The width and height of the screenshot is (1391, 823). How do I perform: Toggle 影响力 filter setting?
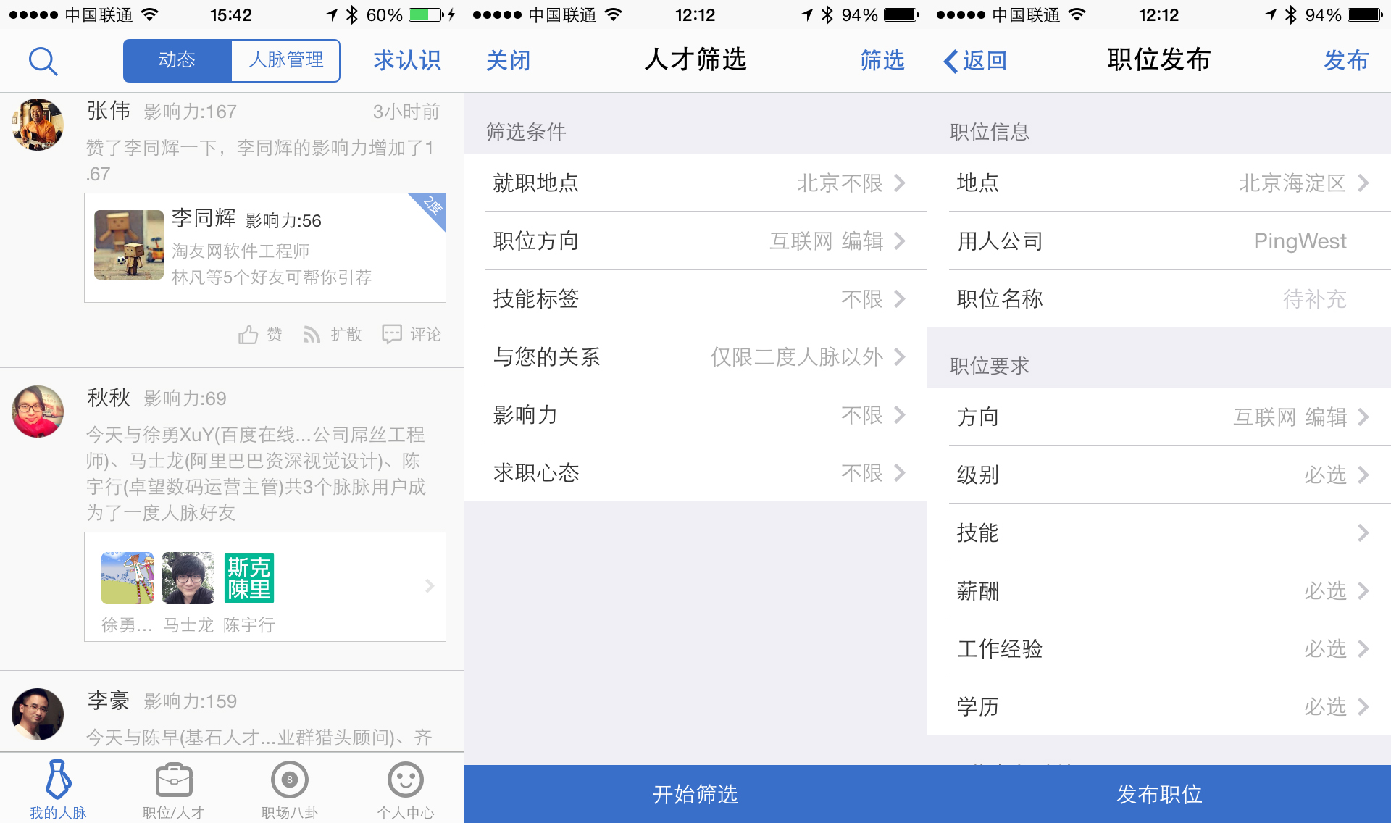695,414
